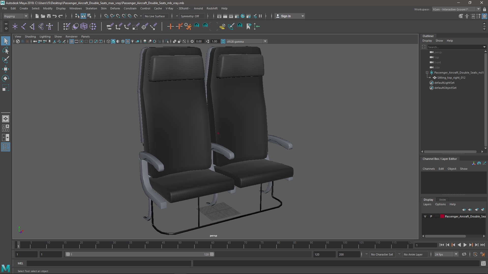The image size is (488, 274).
Task: Toggle auto keyframe button
Action: (x=475, y=254)
